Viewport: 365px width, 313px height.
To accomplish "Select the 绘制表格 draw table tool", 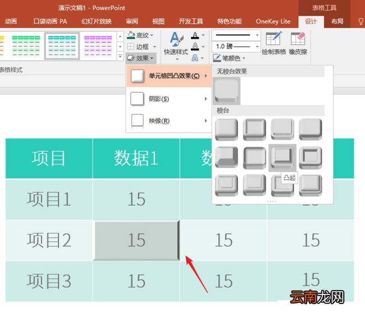I will point(274,43).
